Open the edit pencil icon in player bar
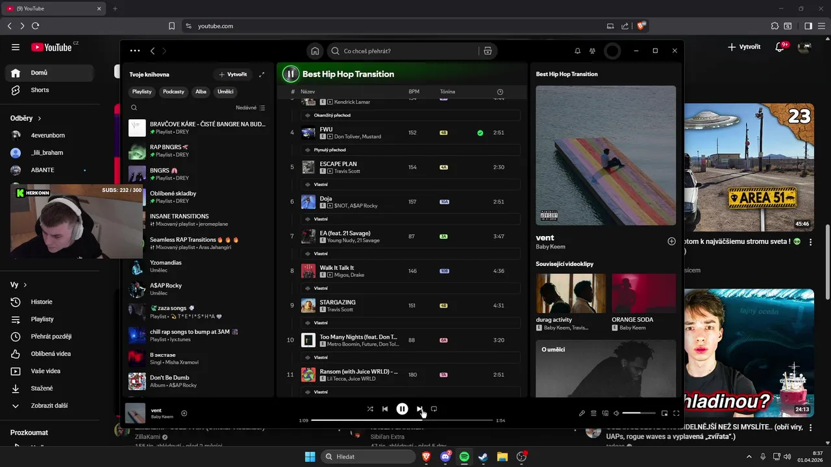The width and height of the screenshot is (831, 467). tap(582, 413)
